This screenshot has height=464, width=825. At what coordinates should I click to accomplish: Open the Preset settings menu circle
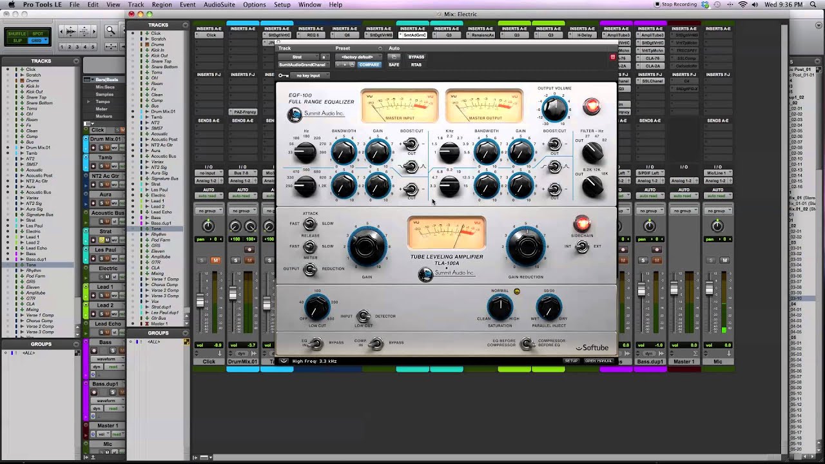tap(380, 48)
